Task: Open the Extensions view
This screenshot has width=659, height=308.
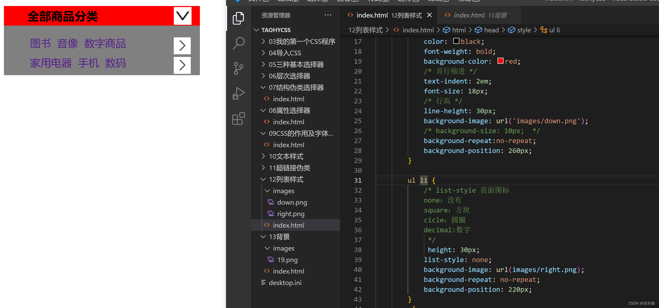Action: tap(238, 119)
